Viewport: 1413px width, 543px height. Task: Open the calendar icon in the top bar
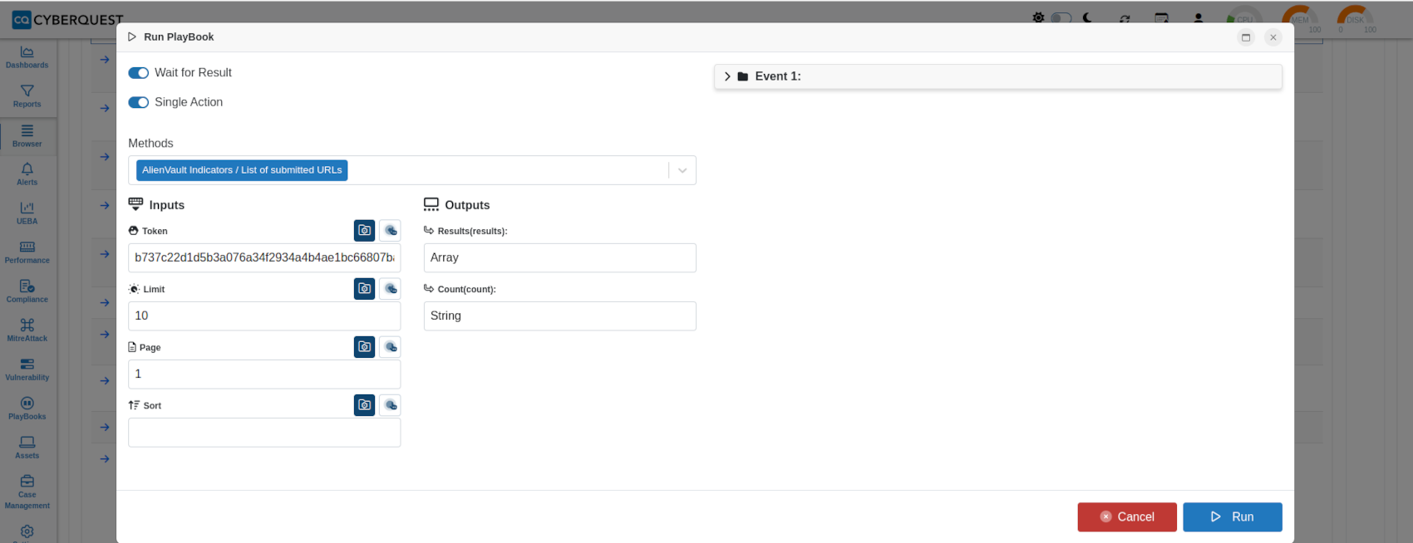1162,18
